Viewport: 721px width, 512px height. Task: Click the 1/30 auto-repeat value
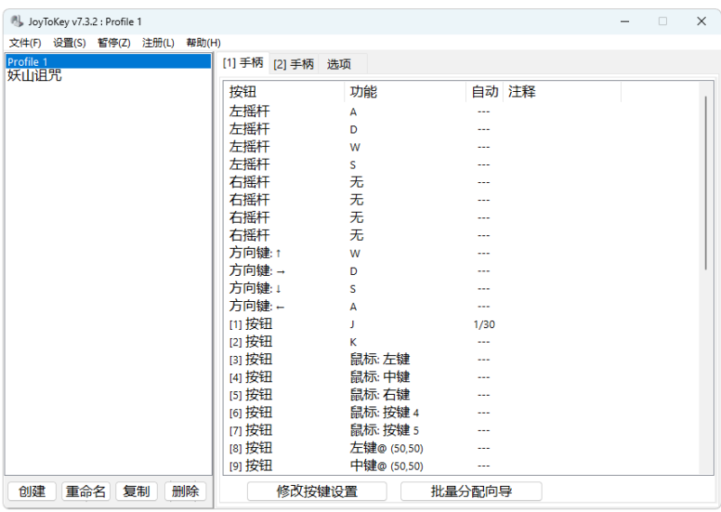484,325
